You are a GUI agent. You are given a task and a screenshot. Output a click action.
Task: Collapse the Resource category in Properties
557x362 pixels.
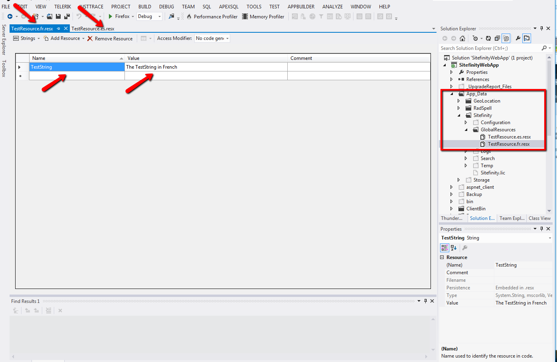pyautogui.click(x=442, y=257)
